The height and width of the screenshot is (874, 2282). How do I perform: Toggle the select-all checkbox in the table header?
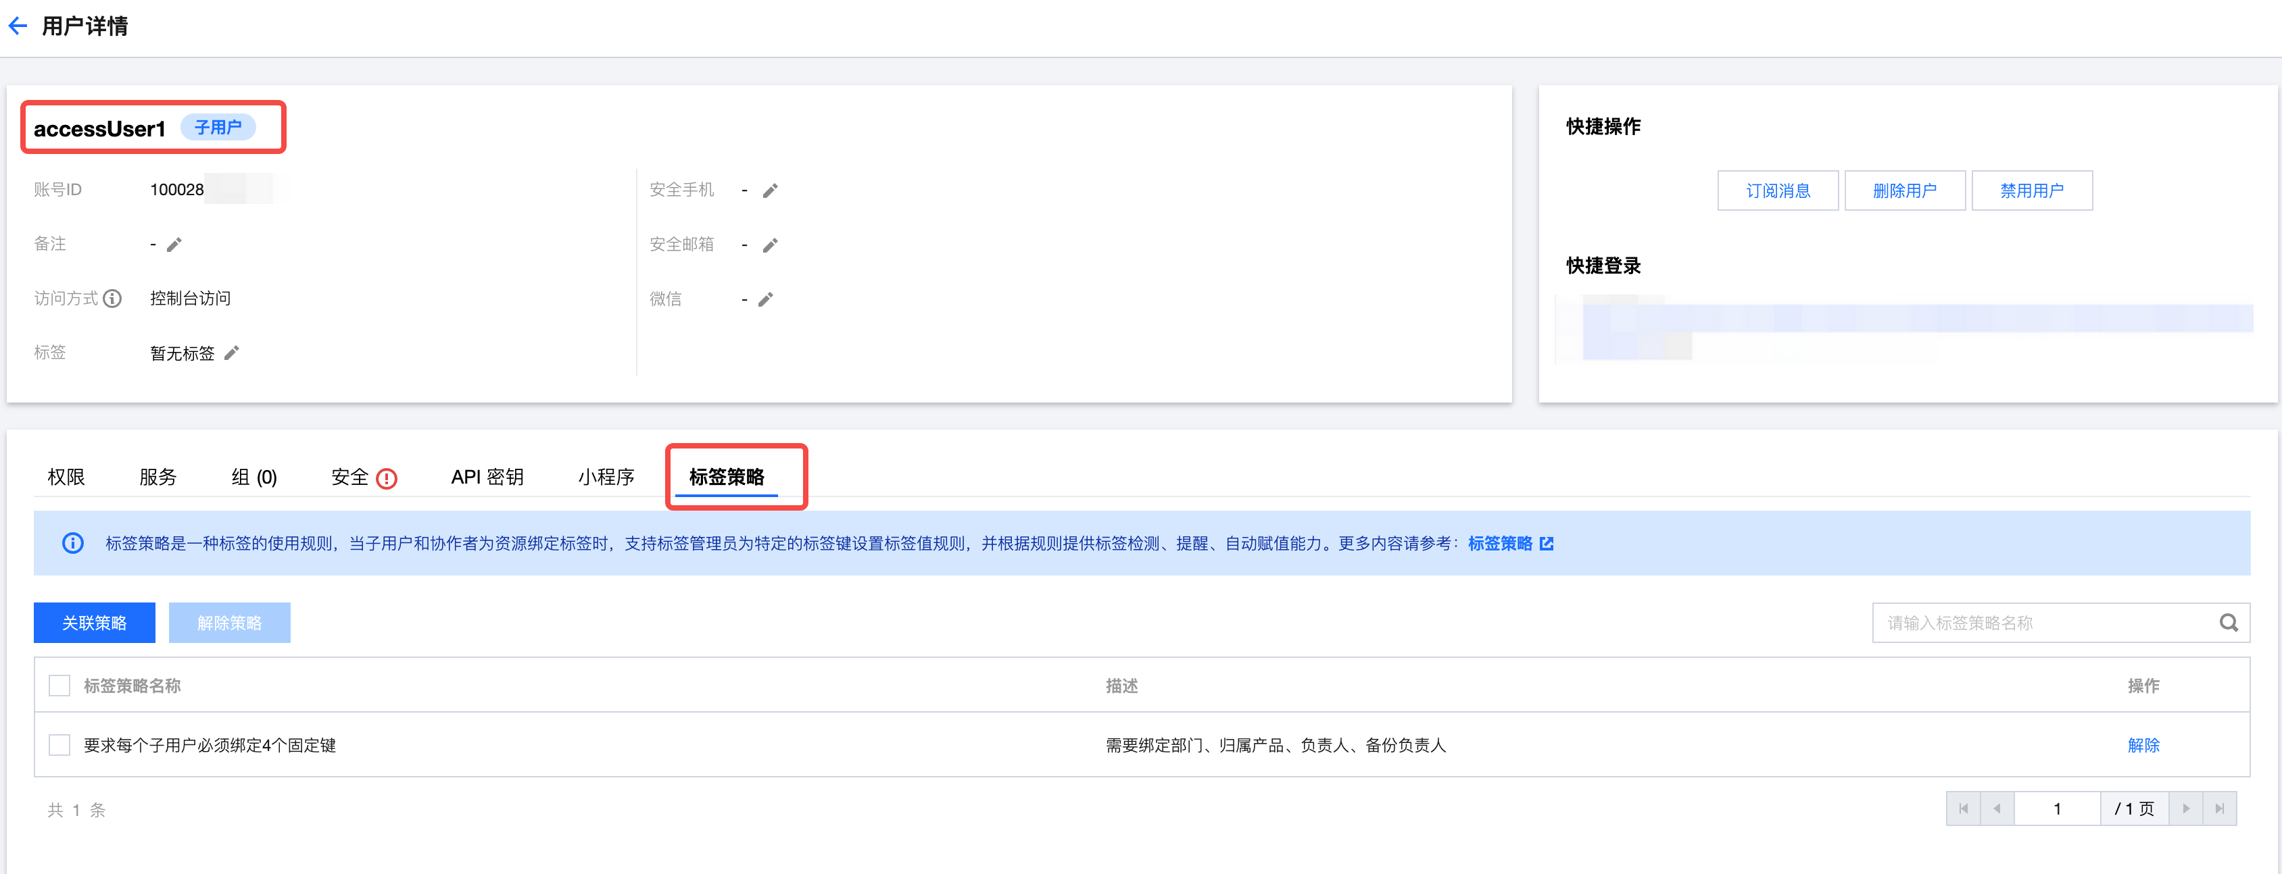point(59,686)
